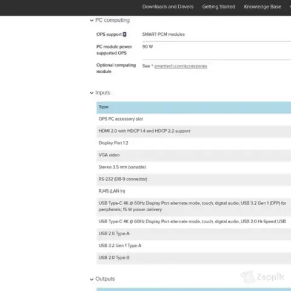Click the Type column header

coord(194,107)
